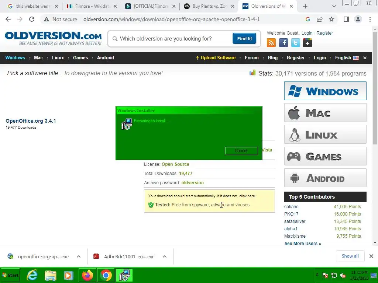Select Linux in the navigation bar
This screenshot has height=283, width=378.
tap(58, 58)
